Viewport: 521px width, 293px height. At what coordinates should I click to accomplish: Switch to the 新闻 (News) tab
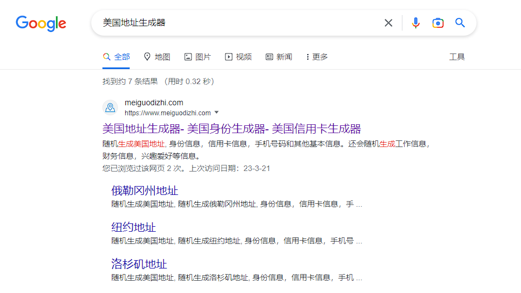[x=279, y=57]
